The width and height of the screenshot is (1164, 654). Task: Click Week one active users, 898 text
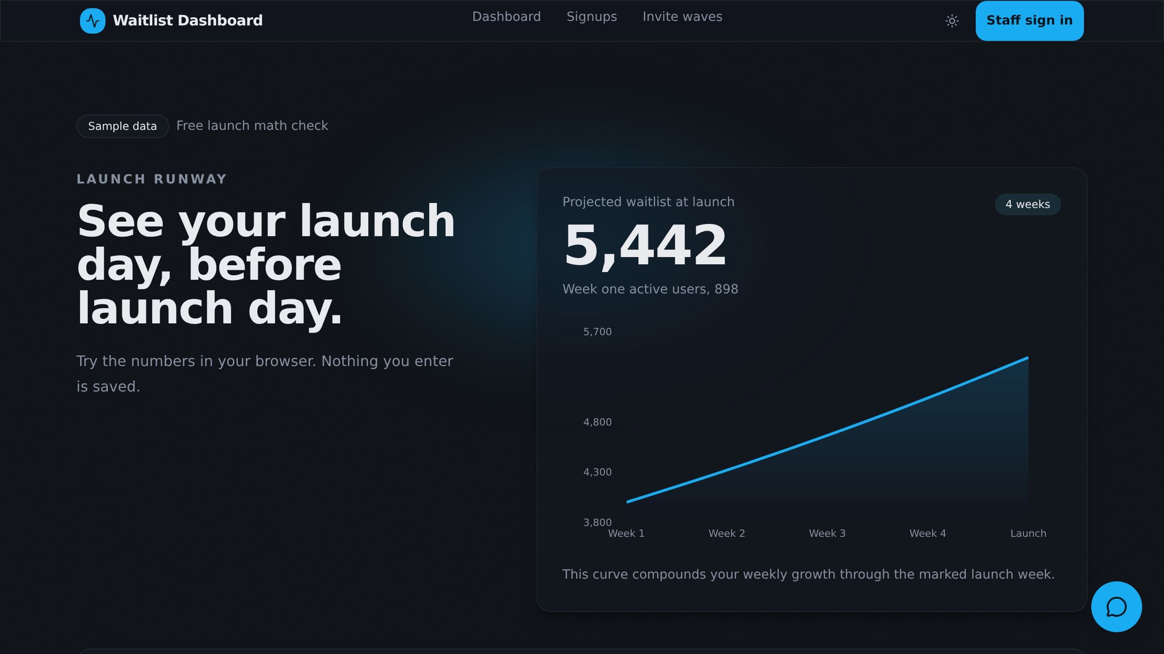tap(650, 289)
